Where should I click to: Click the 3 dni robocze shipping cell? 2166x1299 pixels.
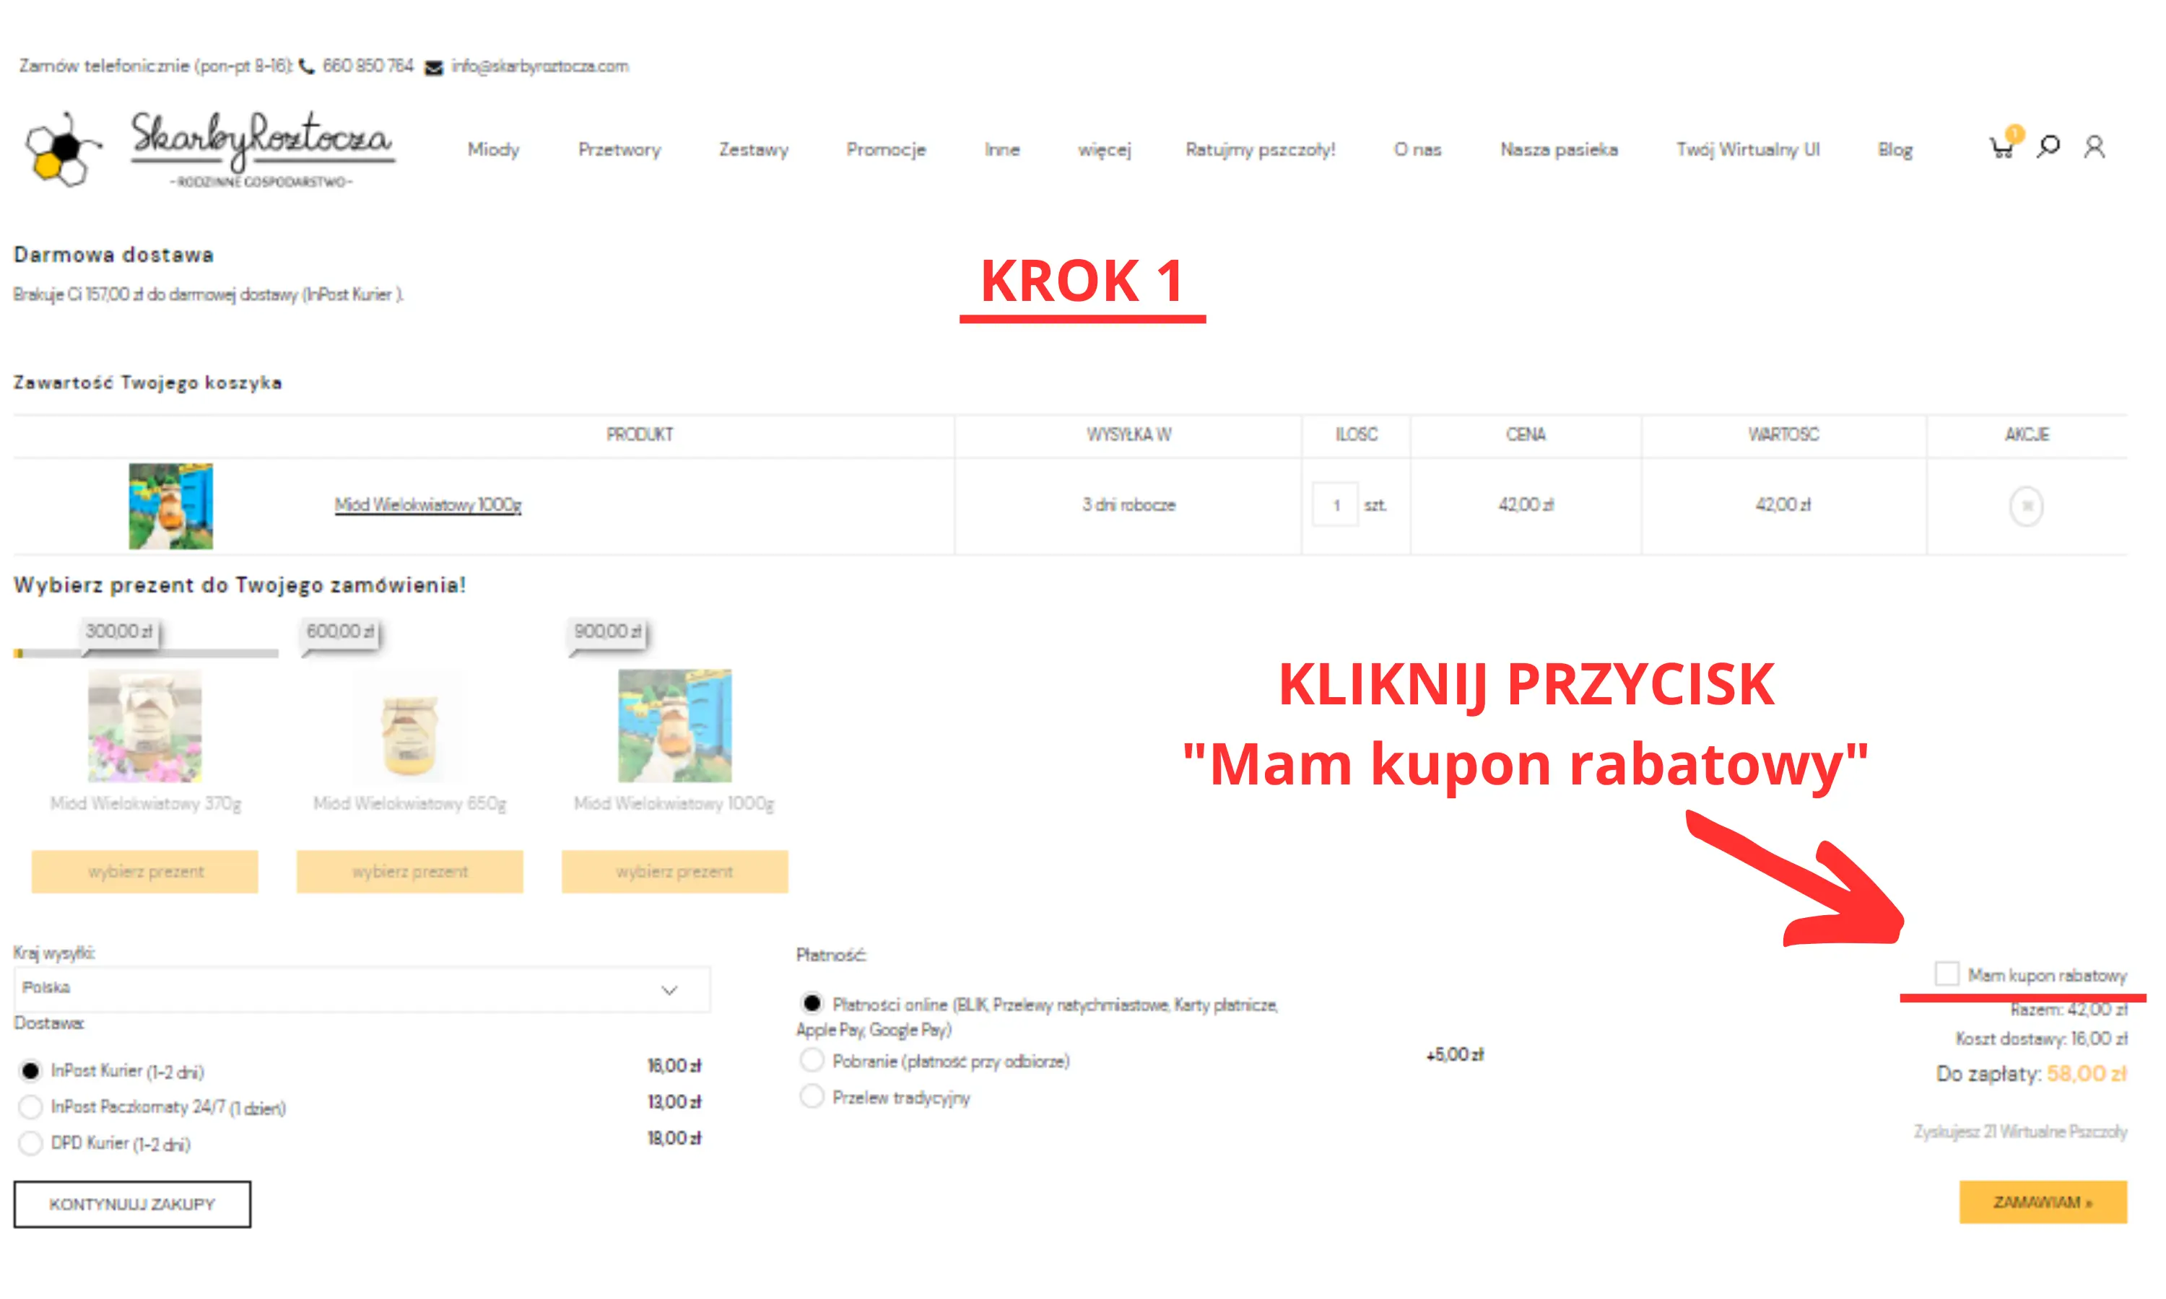(1128, 505)
